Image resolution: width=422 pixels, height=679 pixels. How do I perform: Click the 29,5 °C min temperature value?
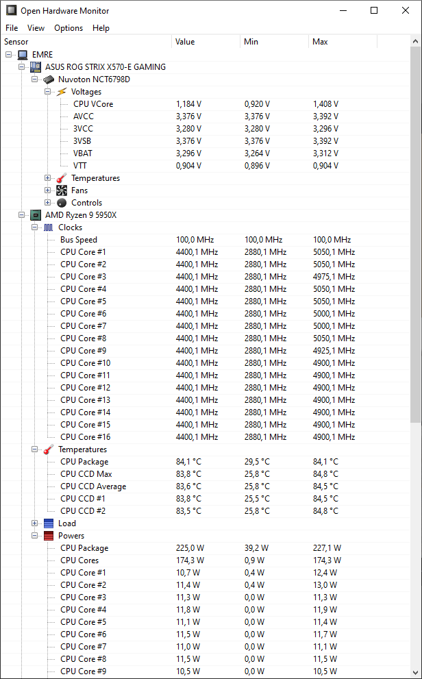tap(257, 462)
